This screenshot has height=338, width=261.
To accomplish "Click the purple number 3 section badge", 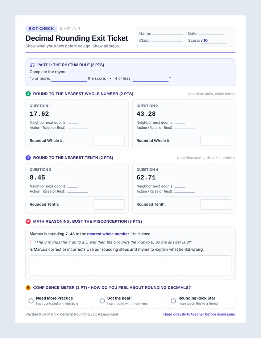I will coord(28,157).
